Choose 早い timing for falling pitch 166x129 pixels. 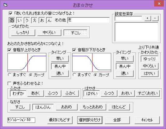coord(125,59)
